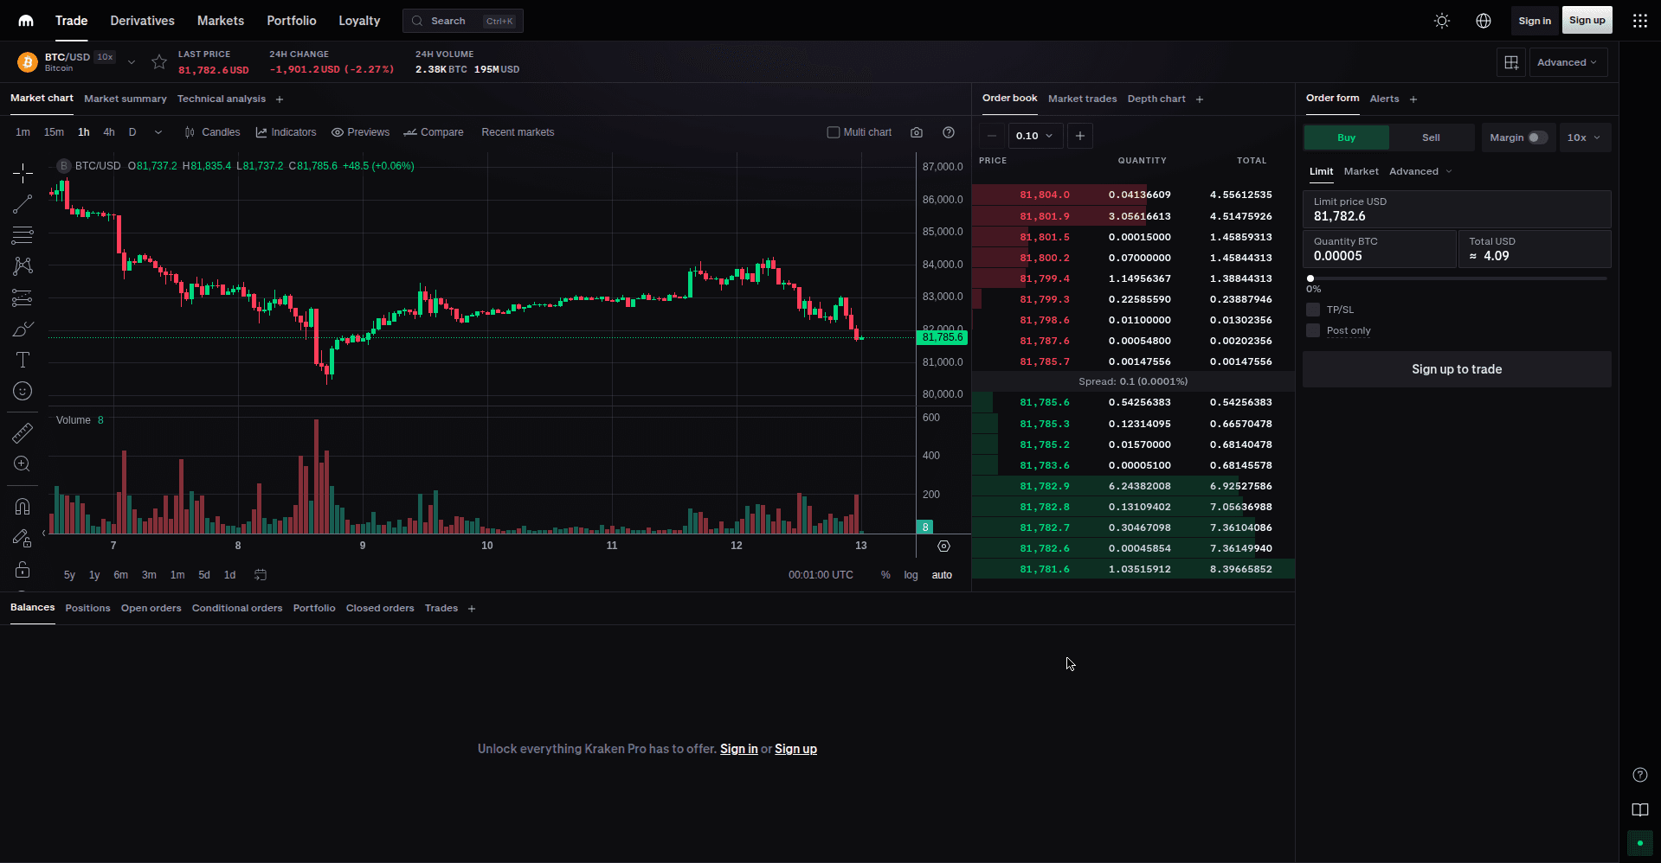Click the Sign up button in header
The height and width of the screenshot is (863, 1661).
[x=1587, y=21]
